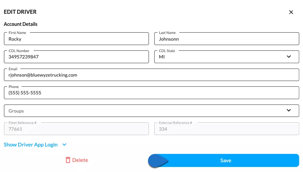Click the blue pointer marker on Save

pyautogui.click(x=158, y=161)
